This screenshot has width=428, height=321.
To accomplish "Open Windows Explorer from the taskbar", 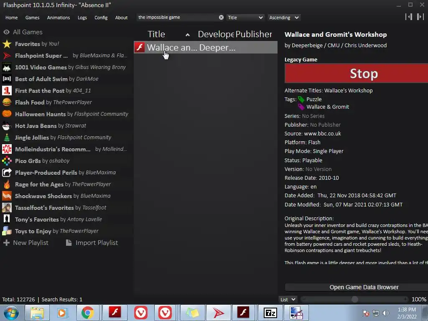I will 37,313.
